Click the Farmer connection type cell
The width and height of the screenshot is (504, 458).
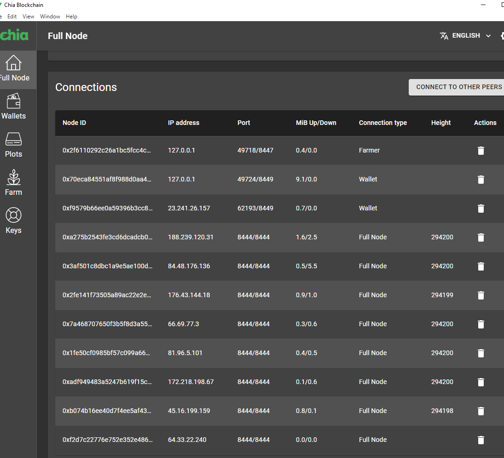(369, 150)
